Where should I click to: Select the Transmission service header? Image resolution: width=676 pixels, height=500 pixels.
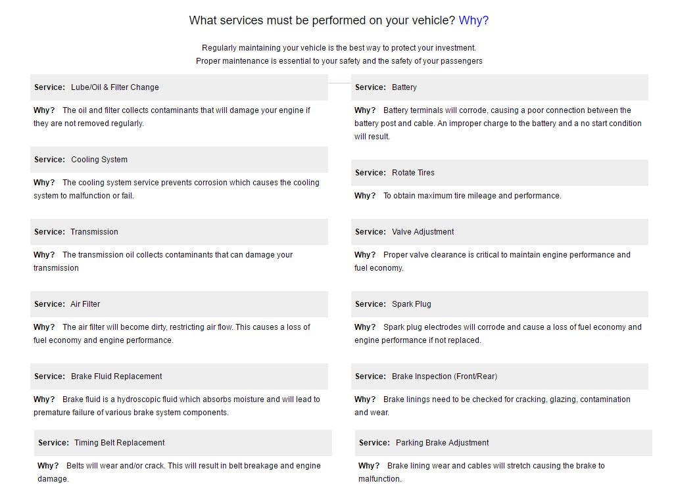coord(179,232)
